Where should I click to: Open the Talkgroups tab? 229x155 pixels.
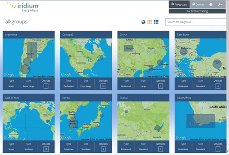pyautogui.click(x=179, y=4)
